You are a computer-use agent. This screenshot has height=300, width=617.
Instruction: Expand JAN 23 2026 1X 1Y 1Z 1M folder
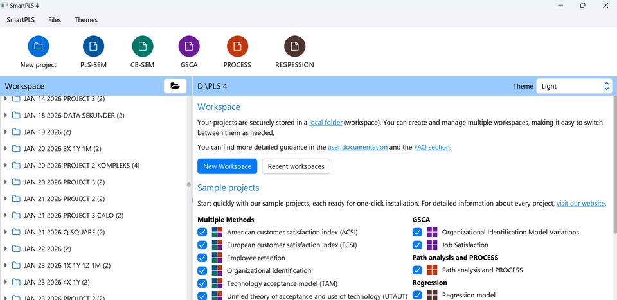(6, 265)
